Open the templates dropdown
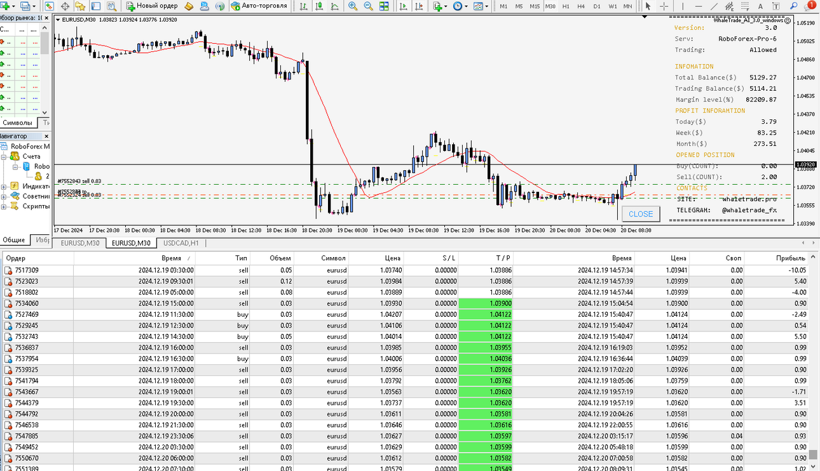Image resolution: width=820 pixels, height=471 pixels. pos(481,6)
